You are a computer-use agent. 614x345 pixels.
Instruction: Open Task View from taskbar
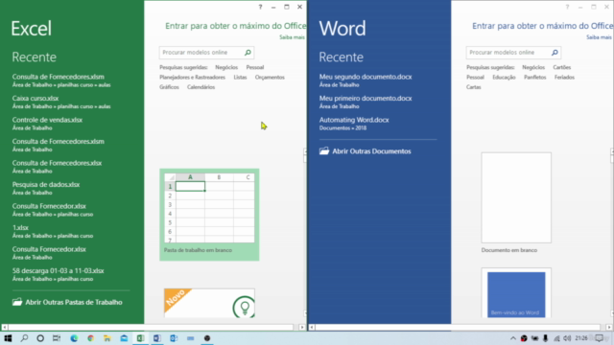tap(57, 338)
